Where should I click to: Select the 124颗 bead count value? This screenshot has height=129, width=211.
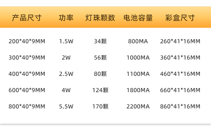coord(100,90)
